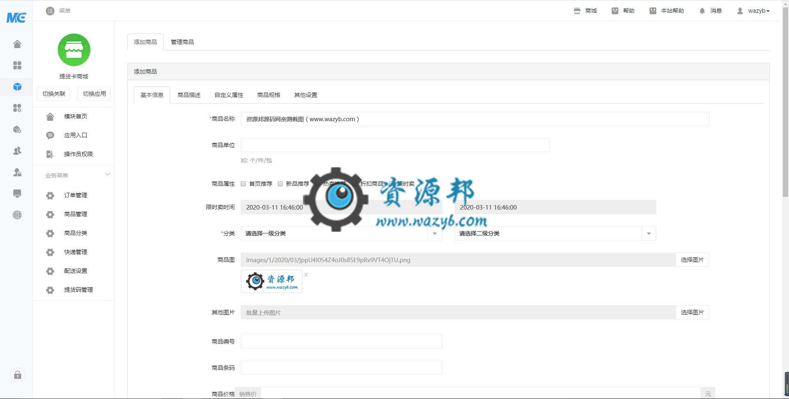
Task: Select the 其他设置 tab
Action: tap(306, 95)
